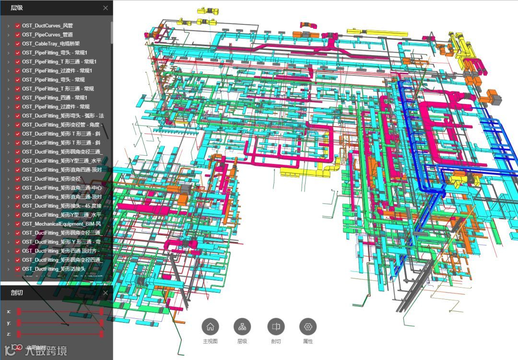Toggle checkbox for OST_DuctFitting_矩形活接头
518x360 pixels.
point(18,269)
